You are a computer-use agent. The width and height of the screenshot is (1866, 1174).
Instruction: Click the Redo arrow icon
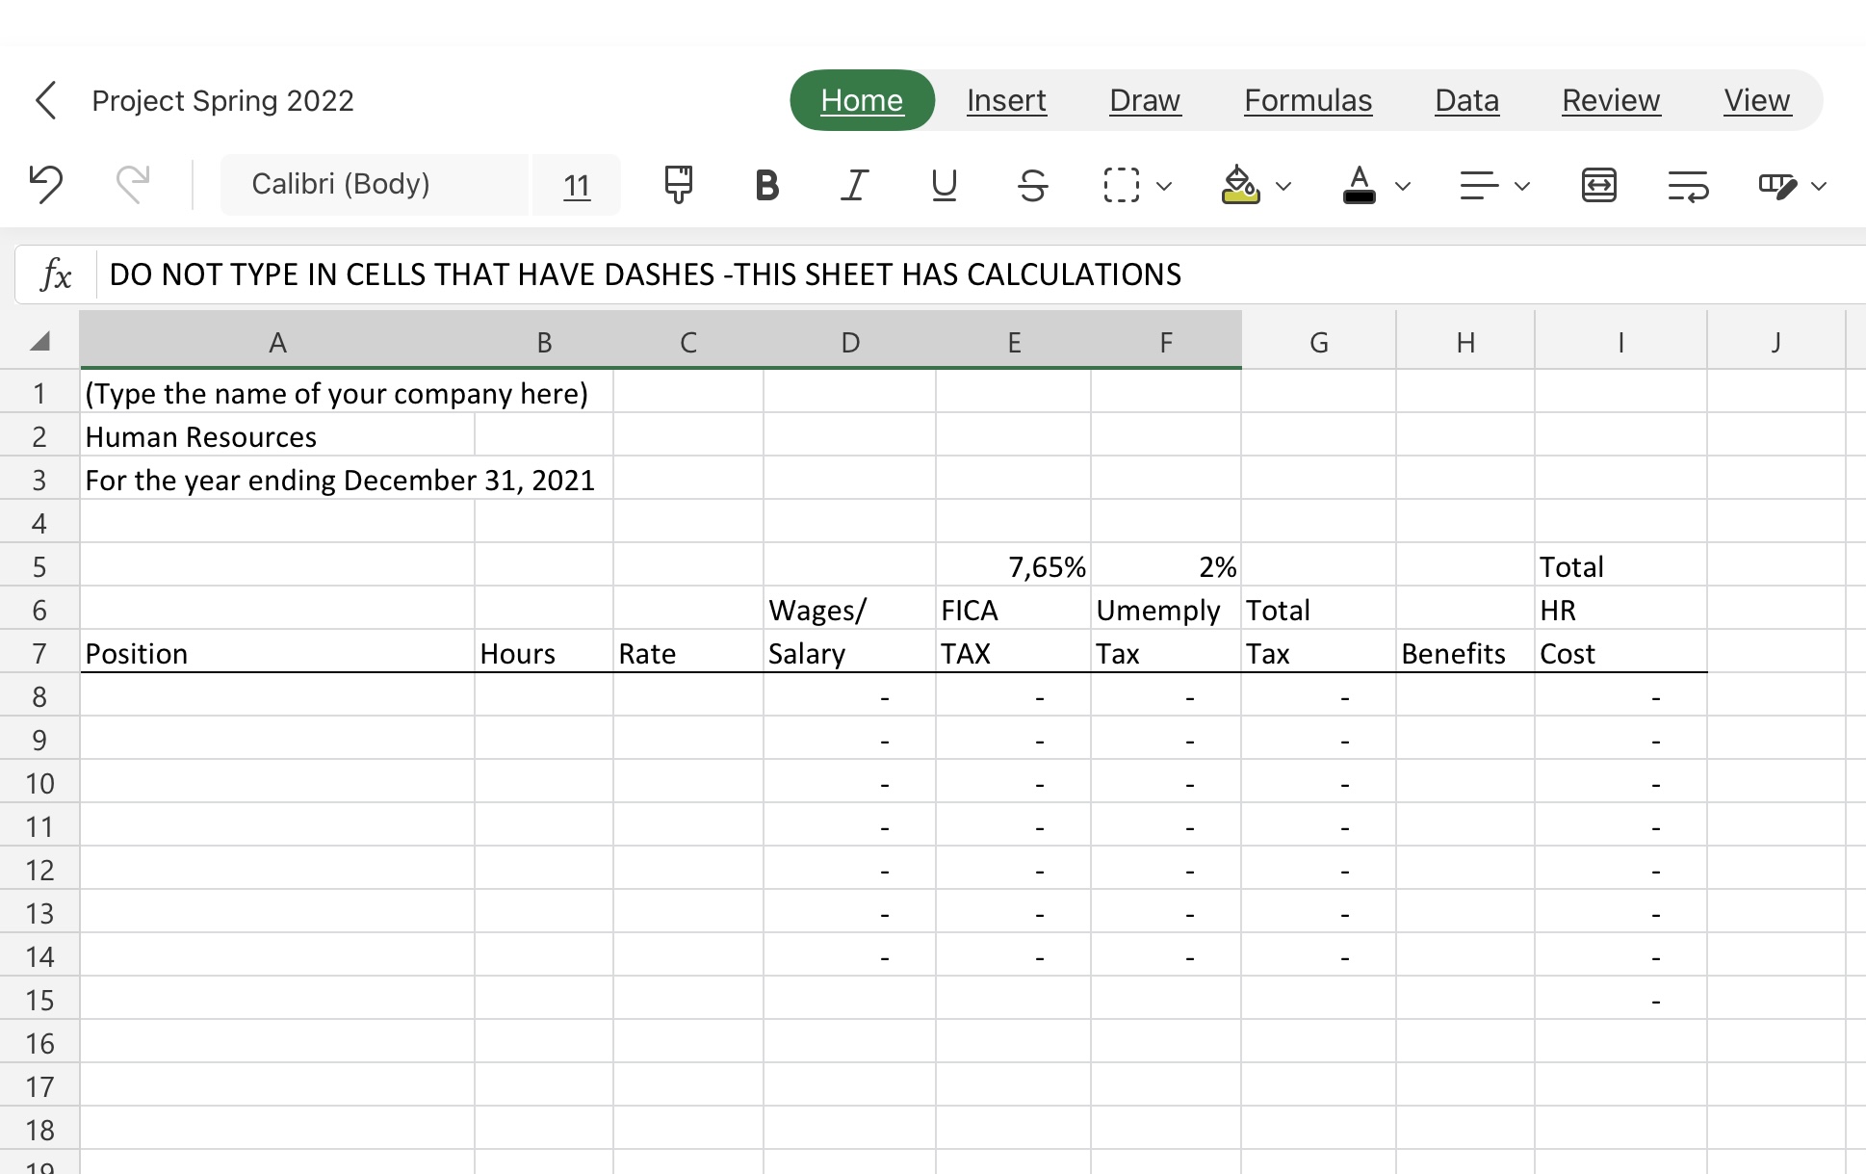[x=133, y=184]
